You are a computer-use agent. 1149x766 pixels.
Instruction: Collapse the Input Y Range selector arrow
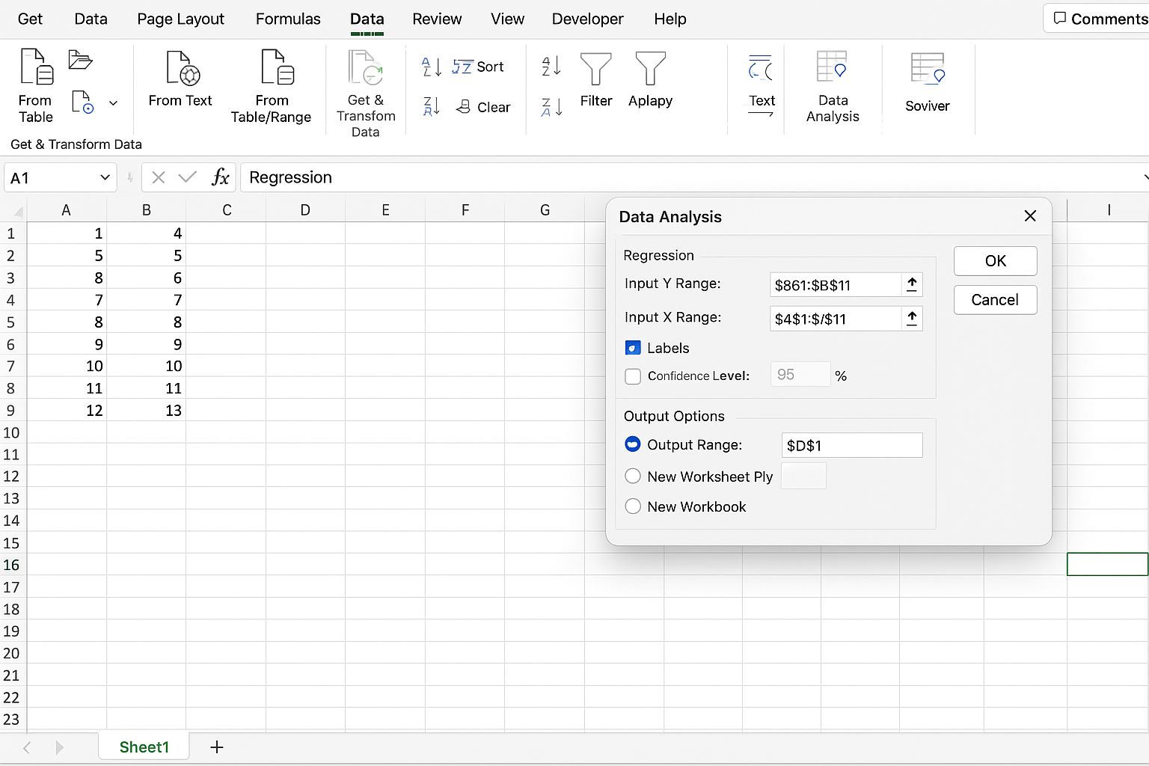click(x=912, y=284)
